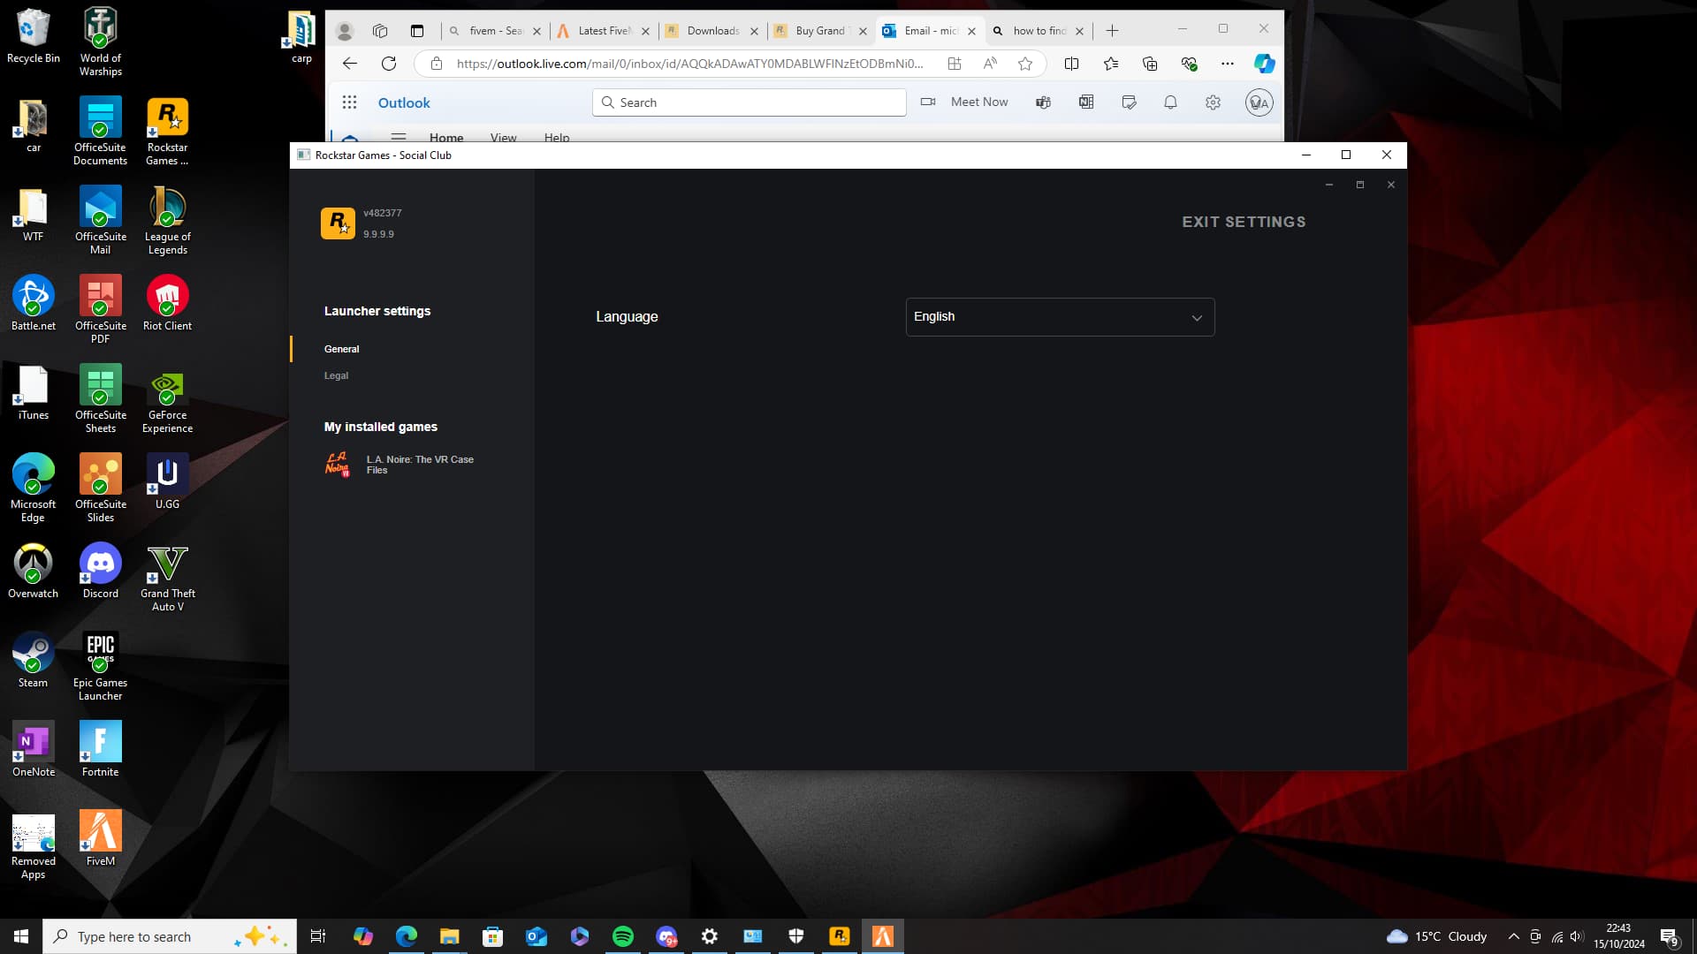Select GeForce Experience desktop icon

(168, 399)
